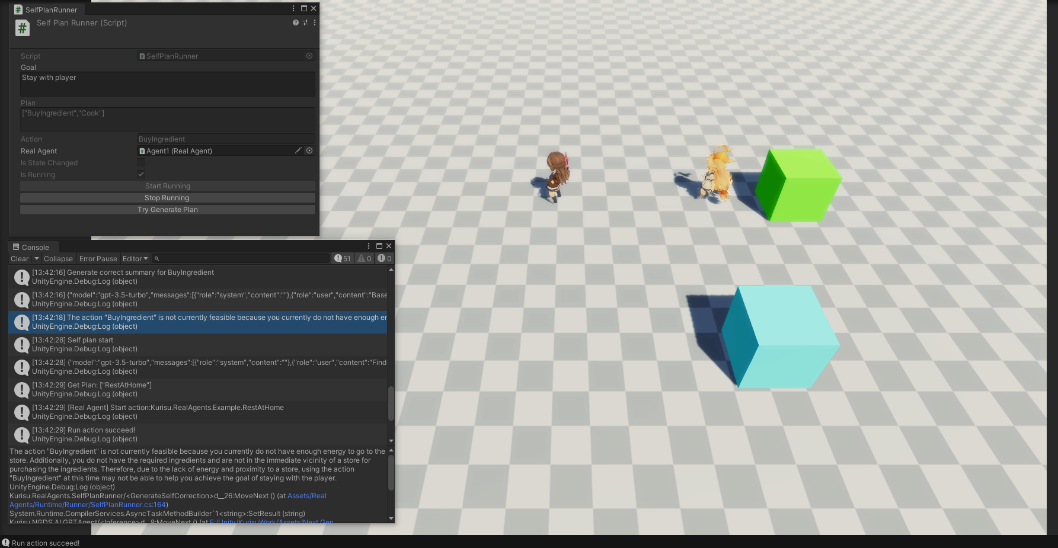Click the cyan cube in scene
Screen dimensions: 1058x548
(780, 337)
